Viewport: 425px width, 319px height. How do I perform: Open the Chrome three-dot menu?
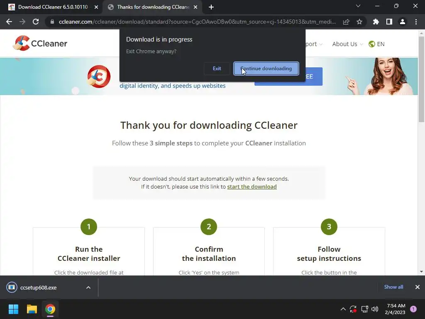tap(416, 22)
